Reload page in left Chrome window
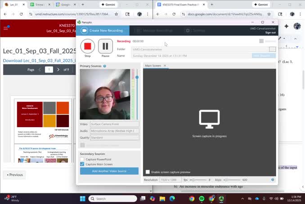305x204 pixels. 21,14
